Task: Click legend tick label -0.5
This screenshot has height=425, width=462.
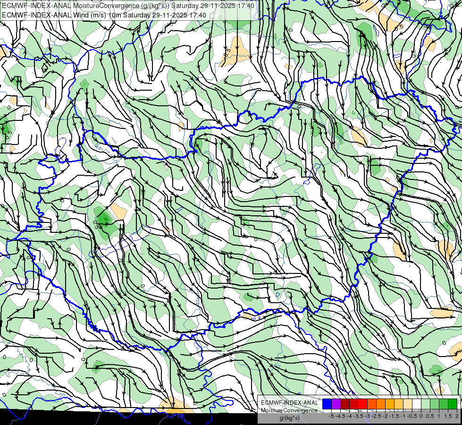Action: pyautogui.click(x=412, y=416)
